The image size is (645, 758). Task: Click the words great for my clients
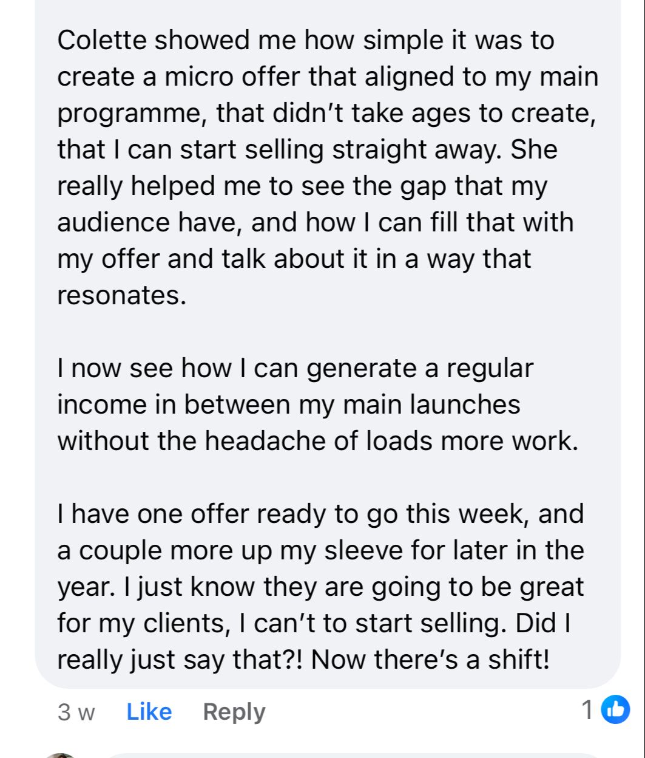pyautogui.click(x=320, y=605)
